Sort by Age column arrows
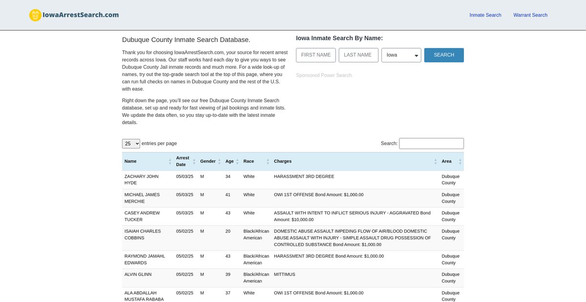 point(237,161)
